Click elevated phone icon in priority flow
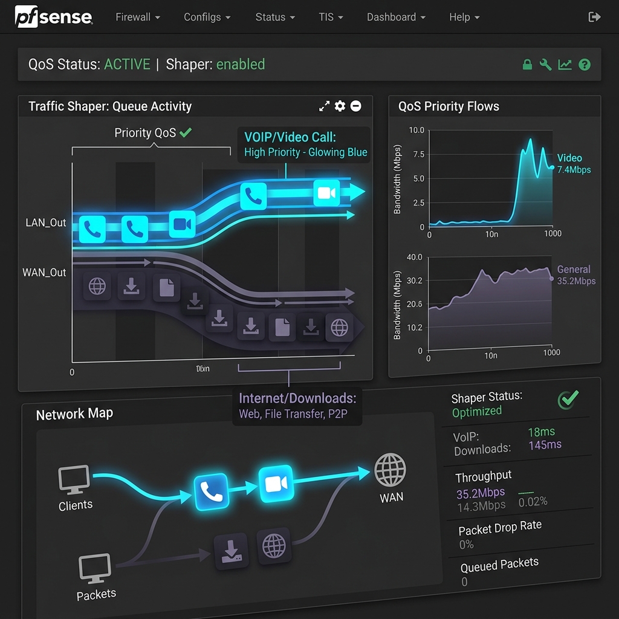The image size is (619, 619). point(253,196)
